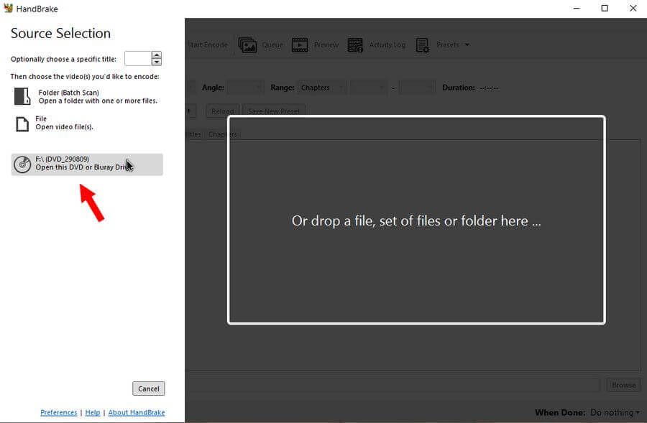Open the end chapter dropdown
The height and width of the screenshot is (423, 647).
tap(417, 88)
